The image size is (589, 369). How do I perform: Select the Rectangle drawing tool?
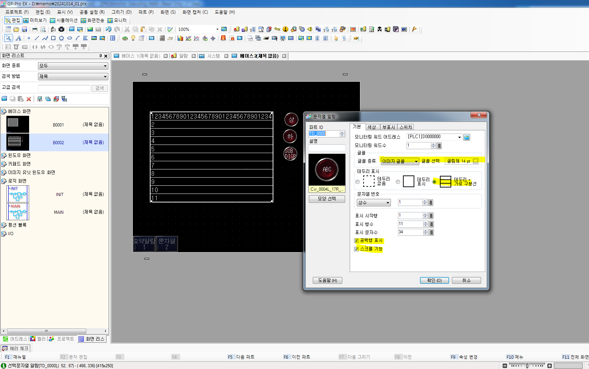pyautogui.click(x=53, y=38)
